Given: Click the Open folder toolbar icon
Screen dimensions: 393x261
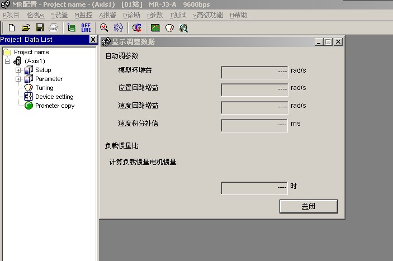Looking at the screenshot, I should coord(25,27).
